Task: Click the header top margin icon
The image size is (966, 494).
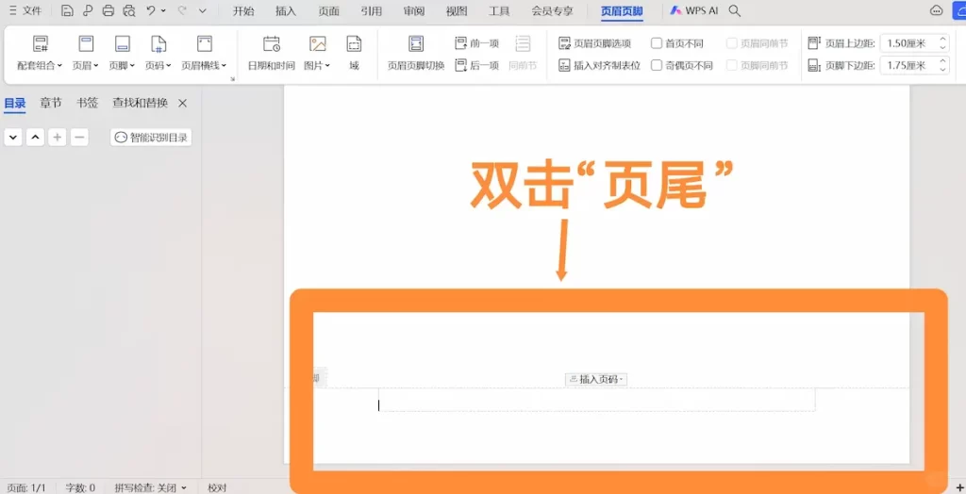Action: [x=814, y=43]
